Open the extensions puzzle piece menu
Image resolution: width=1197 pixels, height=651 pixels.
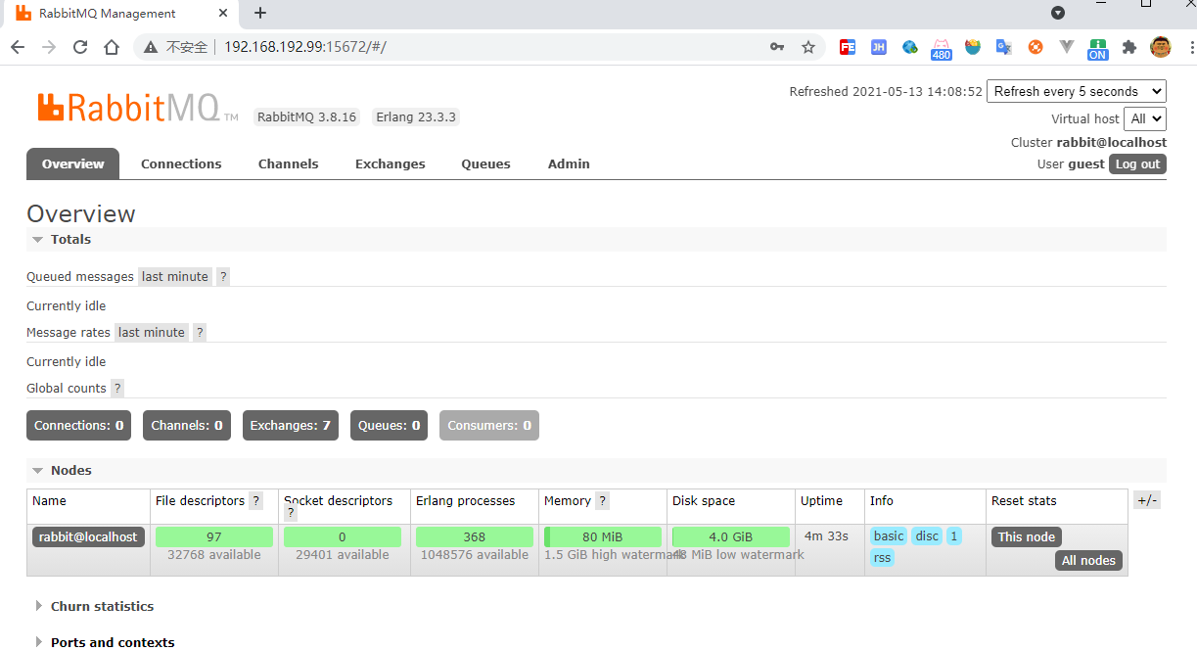(1129, 47)
